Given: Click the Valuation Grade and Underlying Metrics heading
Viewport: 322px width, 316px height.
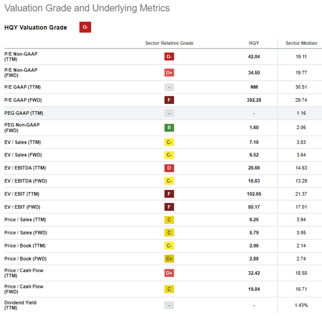Looking at the screenshot, I should 87,8.
